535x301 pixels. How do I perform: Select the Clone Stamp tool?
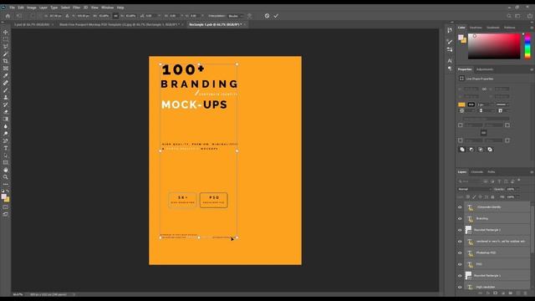tap(6, 97)
